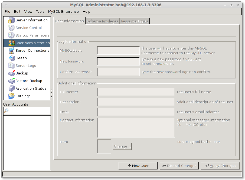Switch to Resource Limits tab
The height and width of the screenshot is (180, 245).
coord(135,21)
